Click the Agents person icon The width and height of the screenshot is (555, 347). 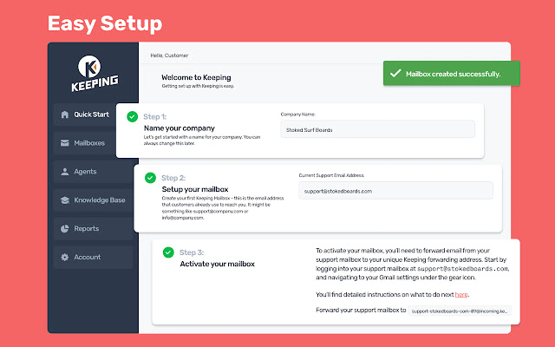click(x=65, y=172)
